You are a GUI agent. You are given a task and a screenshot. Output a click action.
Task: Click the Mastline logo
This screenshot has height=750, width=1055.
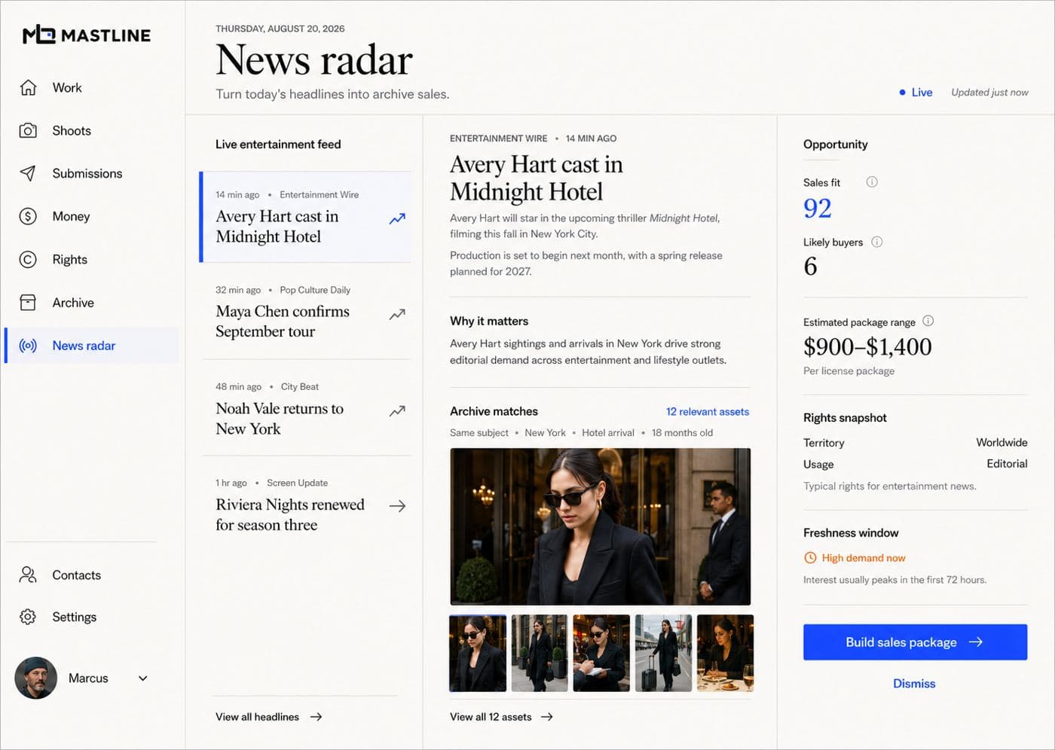click(86, 35)
